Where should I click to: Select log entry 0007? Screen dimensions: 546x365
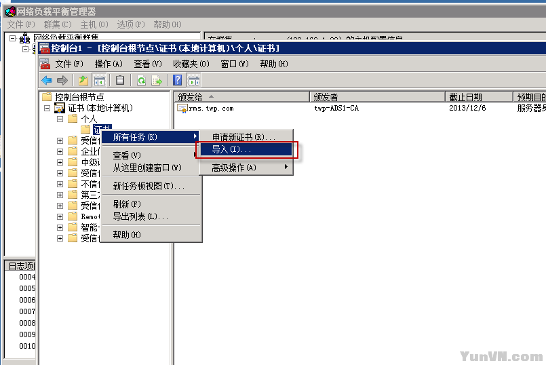27,311
